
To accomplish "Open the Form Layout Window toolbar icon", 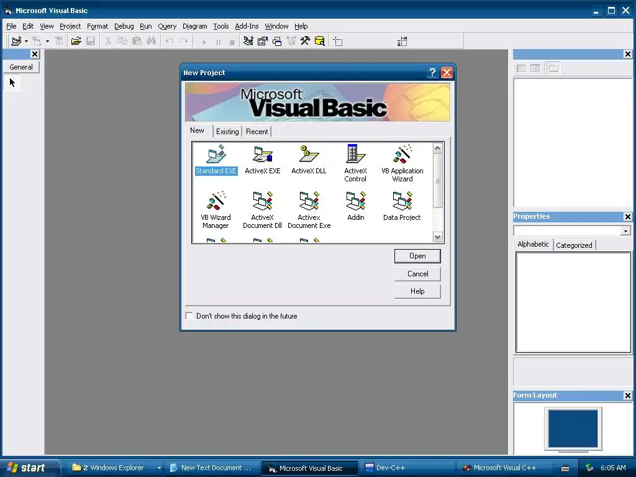I will [x=277, y=42].
